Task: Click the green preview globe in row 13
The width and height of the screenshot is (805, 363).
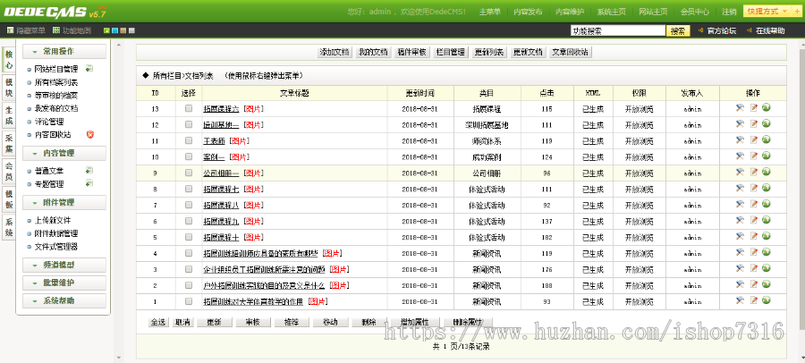Action: pos(767,108)
